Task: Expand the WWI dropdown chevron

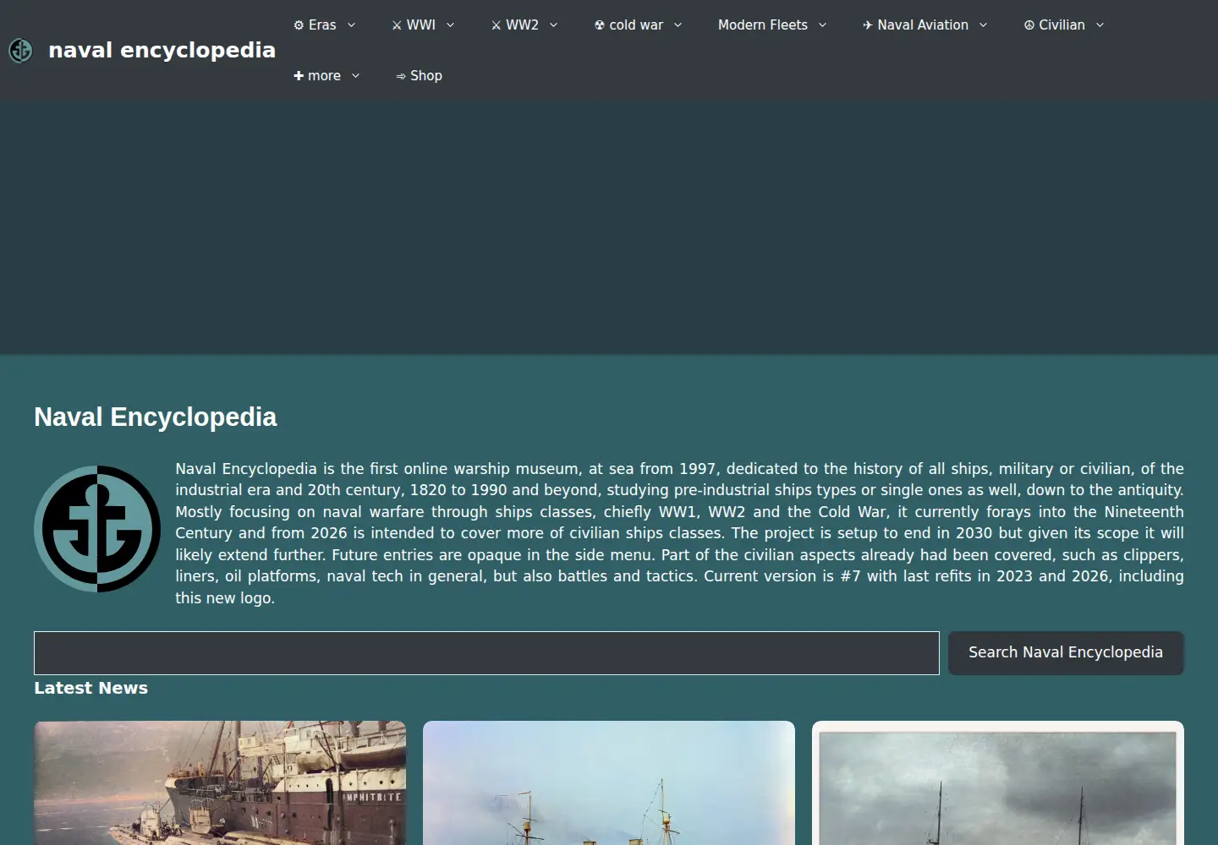Action: 451,25
